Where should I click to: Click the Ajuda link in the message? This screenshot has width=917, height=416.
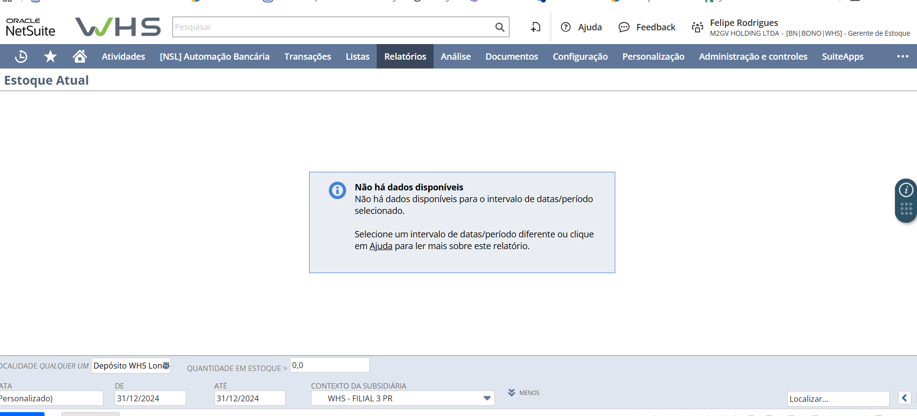[x=381, y=246]
